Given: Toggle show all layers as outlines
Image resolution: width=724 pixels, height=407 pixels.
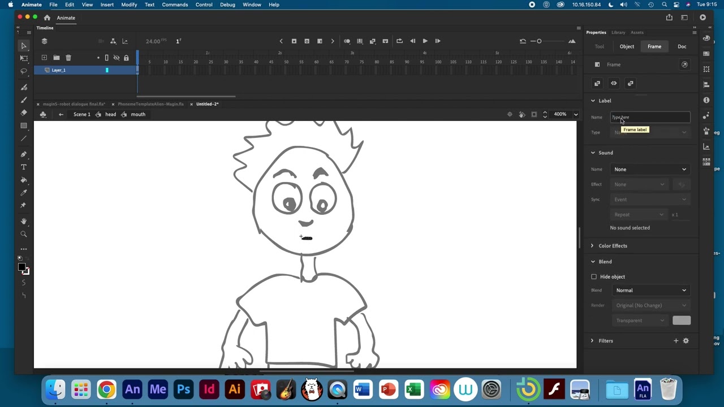Looking at the screenshot, I should [x=106, y=58].
